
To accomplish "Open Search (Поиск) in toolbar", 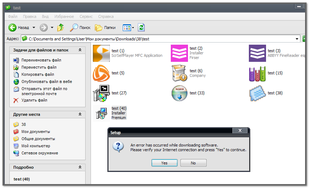I will click(80, 28).
